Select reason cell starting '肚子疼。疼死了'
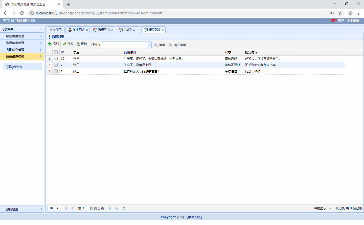Image resolution: width=364 pixels, height=225 pixels. tap(173, 58)
